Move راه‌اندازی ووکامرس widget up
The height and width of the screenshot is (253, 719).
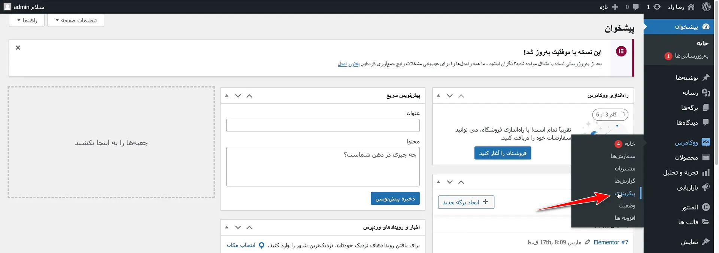pos(461,96)
